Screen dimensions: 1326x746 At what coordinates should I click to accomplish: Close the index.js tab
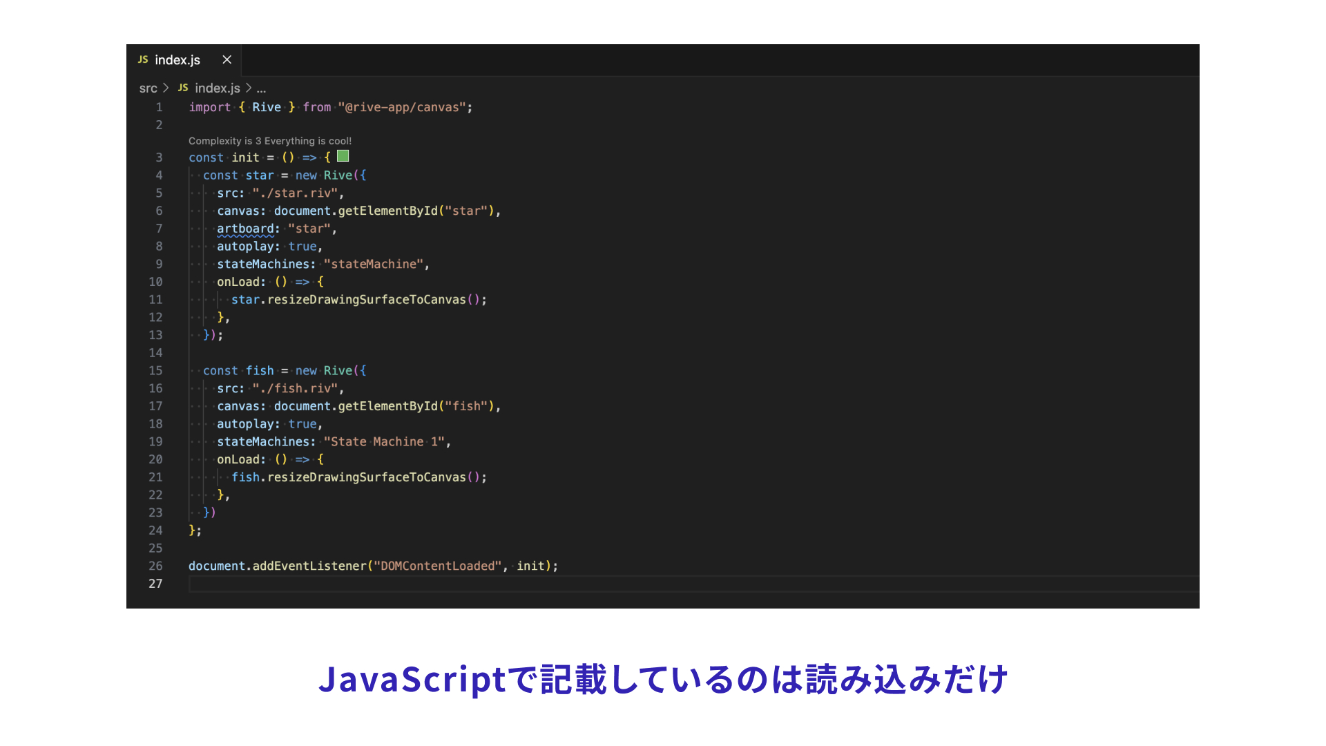[x=227, y=60]
